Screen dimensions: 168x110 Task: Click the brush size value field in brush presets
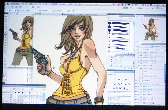(x=124, y=18)
